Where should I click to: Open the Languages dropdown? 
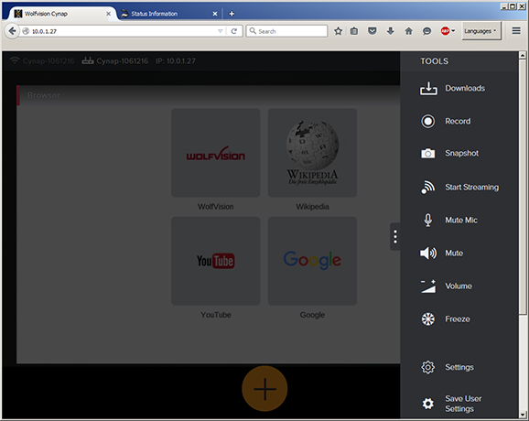[481, 31]
